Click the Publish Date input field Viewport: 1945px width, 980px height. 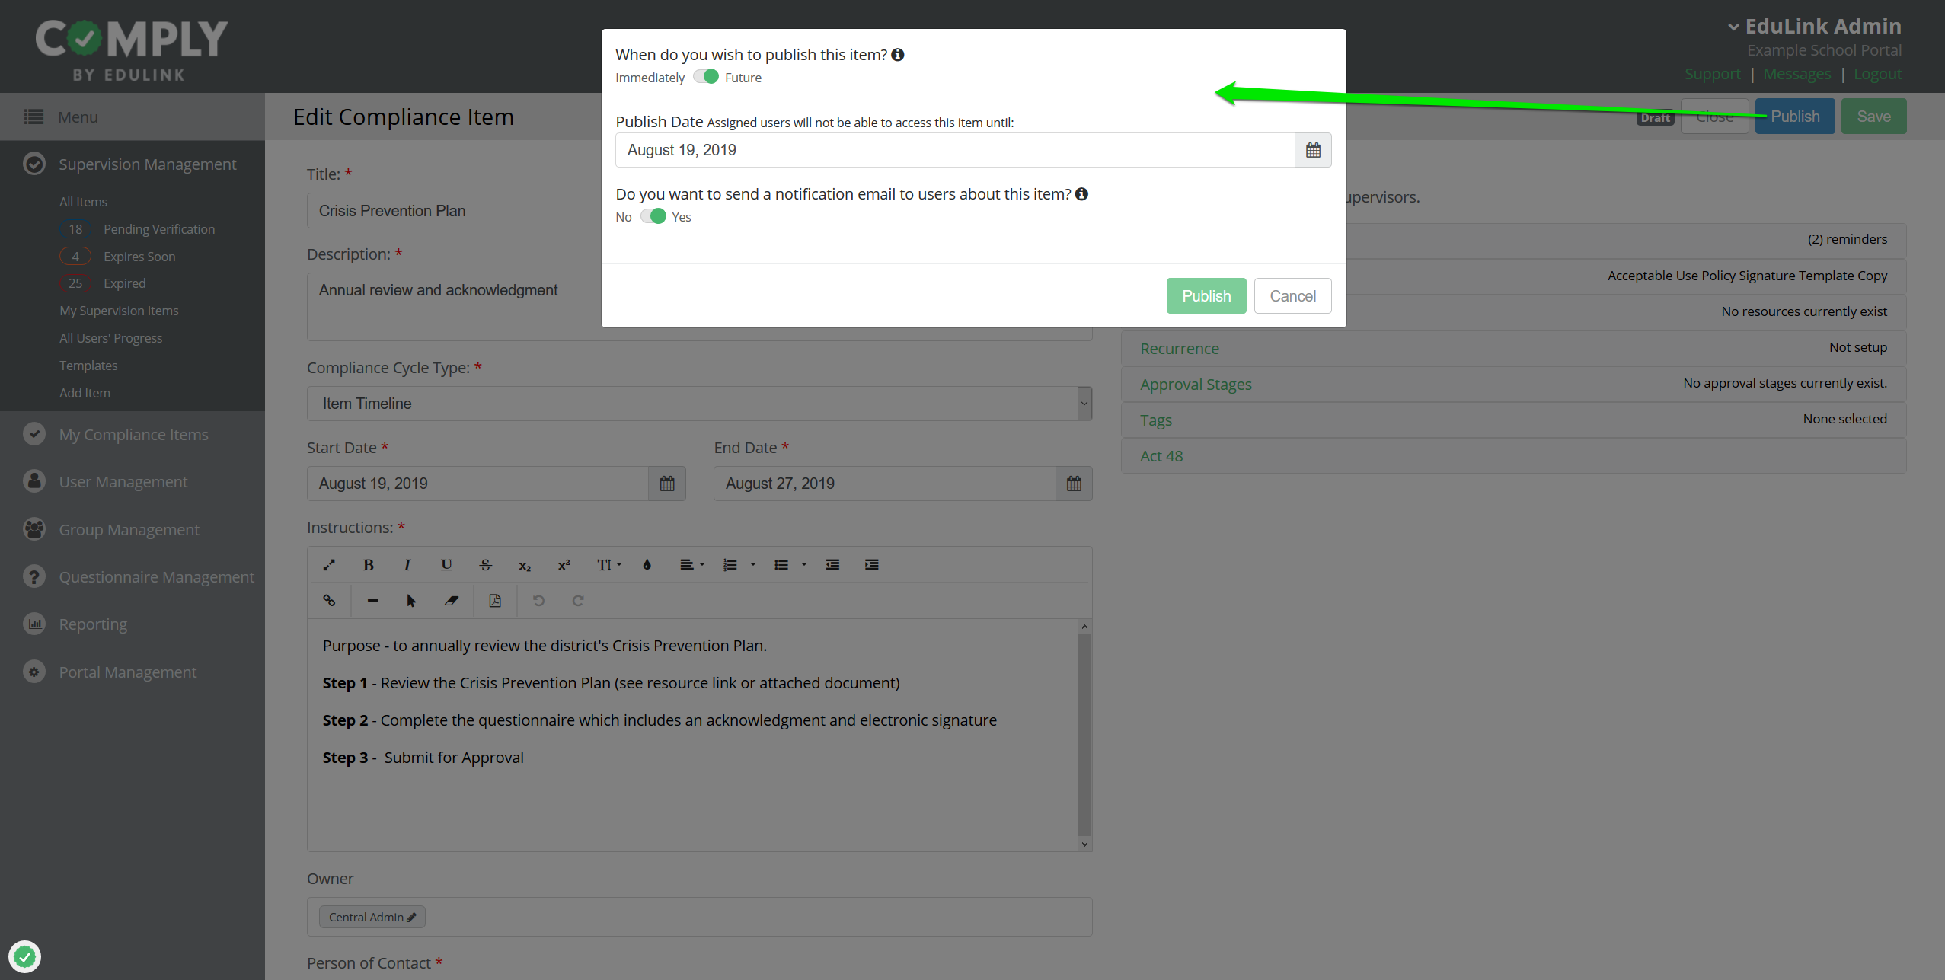pyautogui.click(x=955, y=150)
